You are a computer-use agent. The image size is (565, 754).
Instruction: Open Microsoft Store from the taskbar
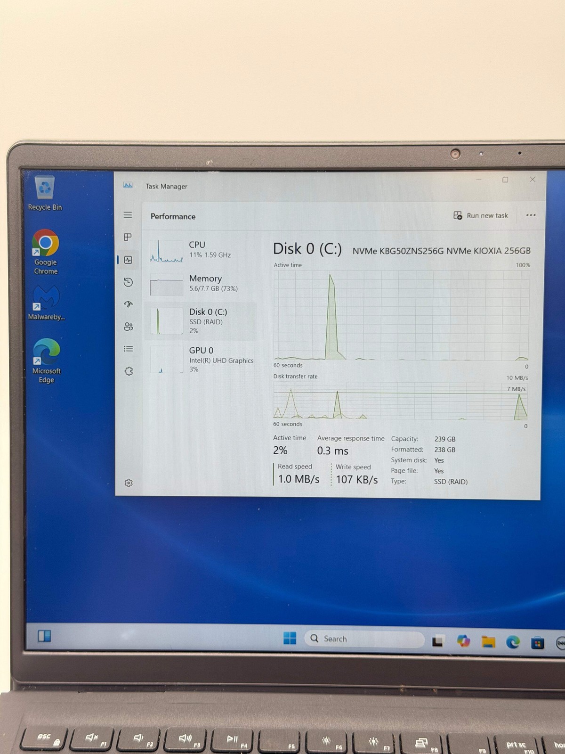537,643
